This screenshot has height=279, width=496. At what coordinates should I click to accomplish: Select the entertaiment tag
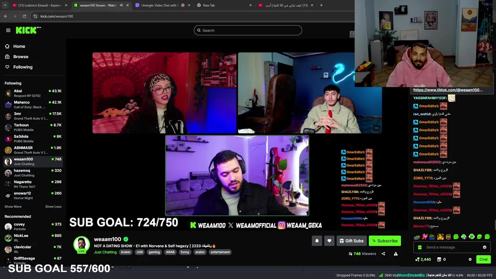(220, 252)
